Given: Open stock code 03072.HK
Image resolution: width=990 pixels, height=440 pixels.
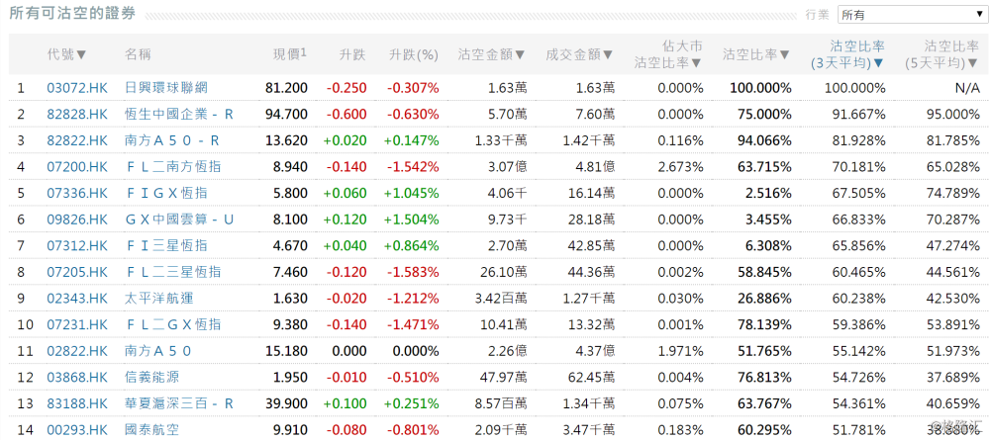Looking at the screenshot, I should pyautogui.click(x=77, y=88).
